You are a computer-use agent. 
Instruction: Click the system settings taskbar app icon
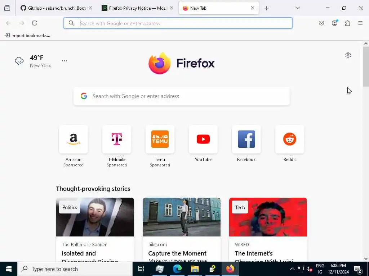point(160,269)
